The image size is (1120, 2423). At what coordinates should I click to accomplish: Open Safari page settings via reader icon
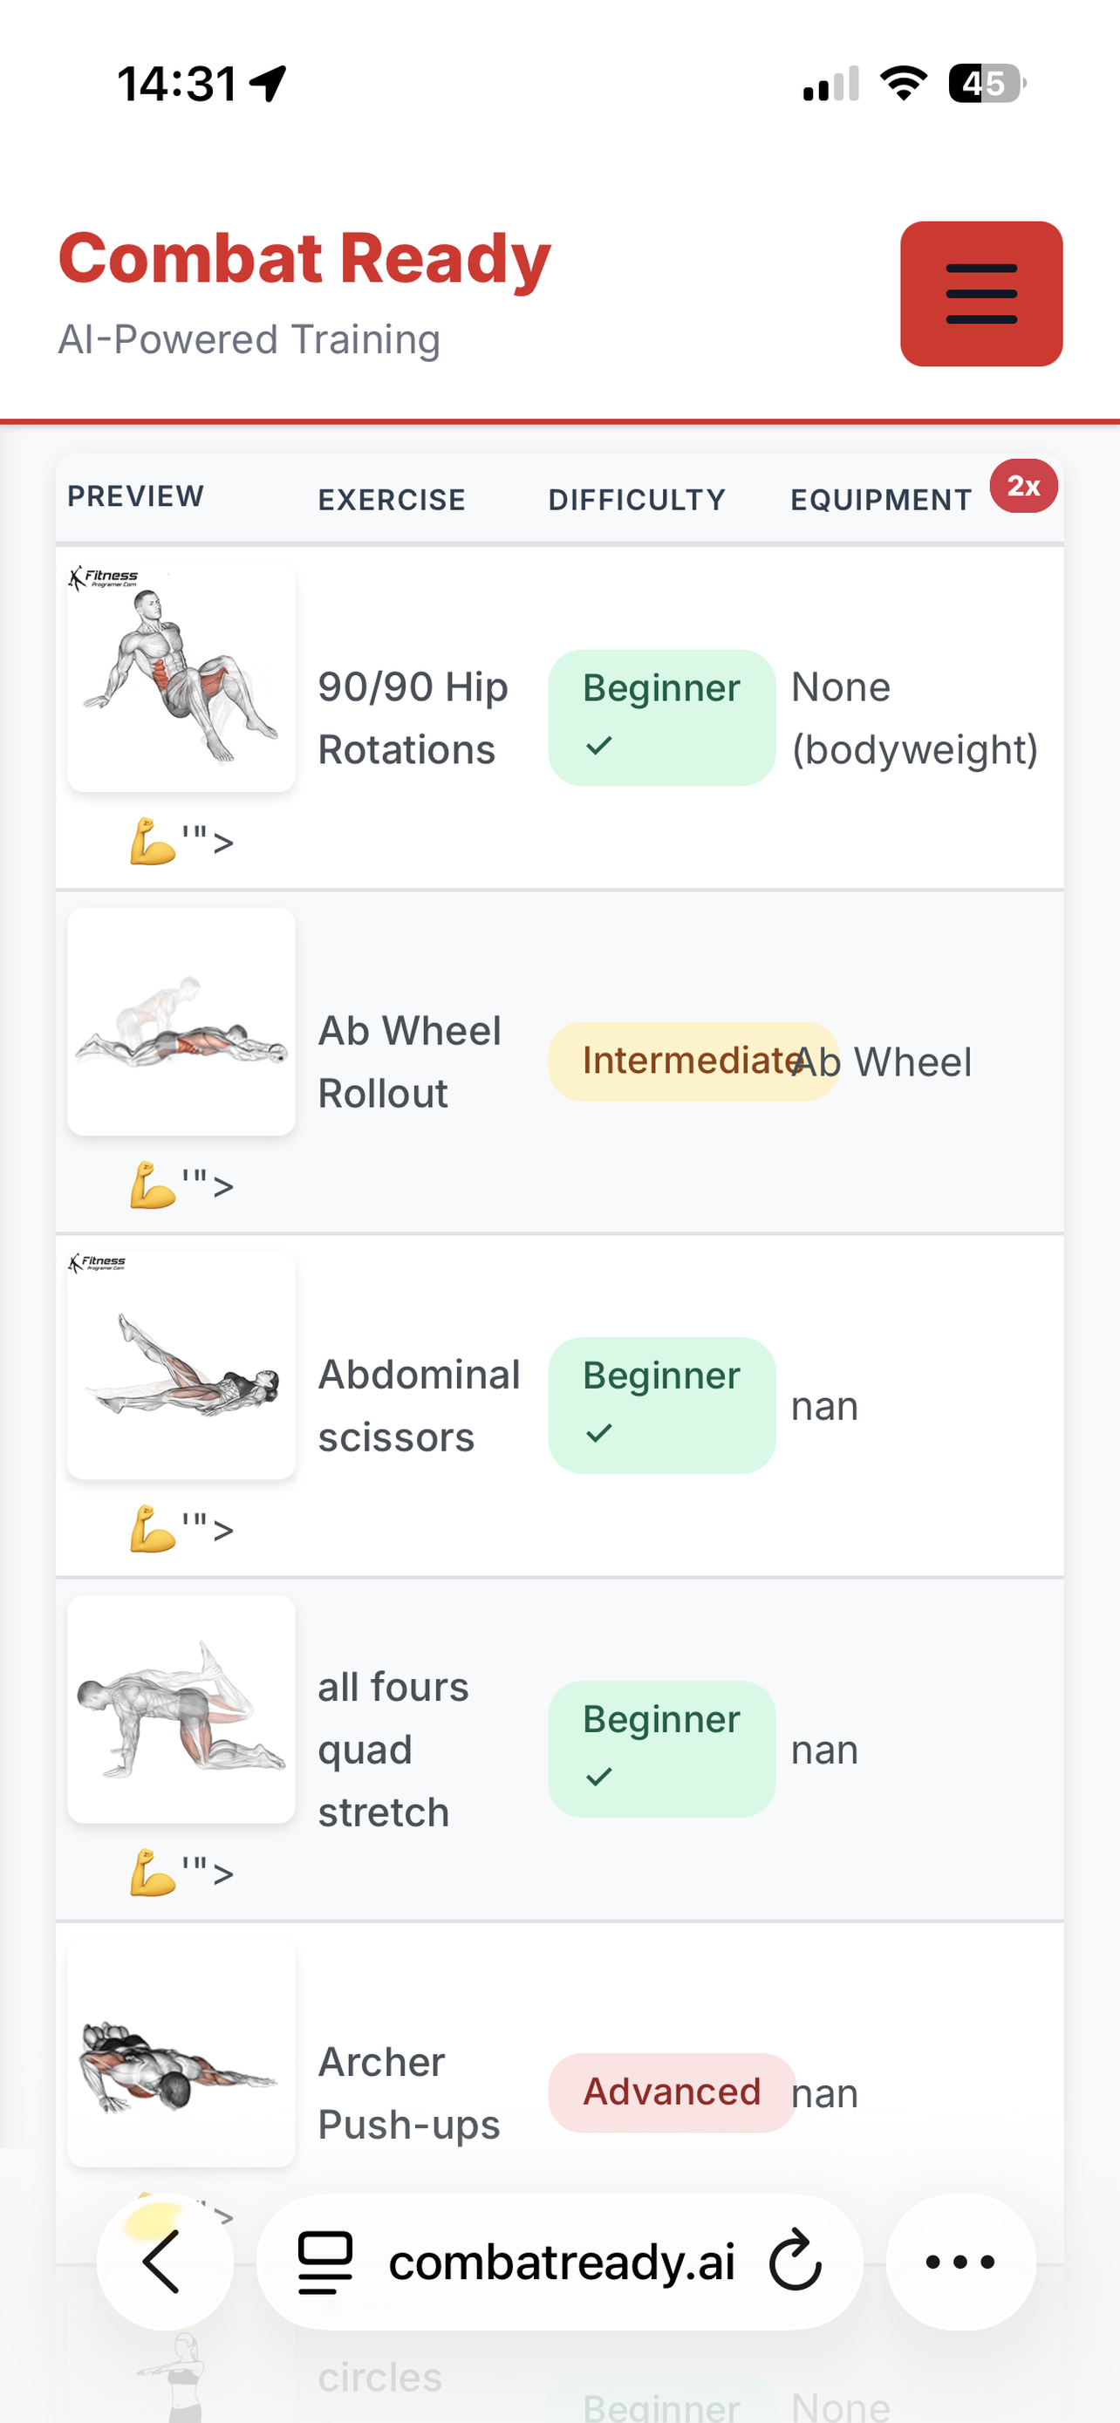(x=321, y=2262)
